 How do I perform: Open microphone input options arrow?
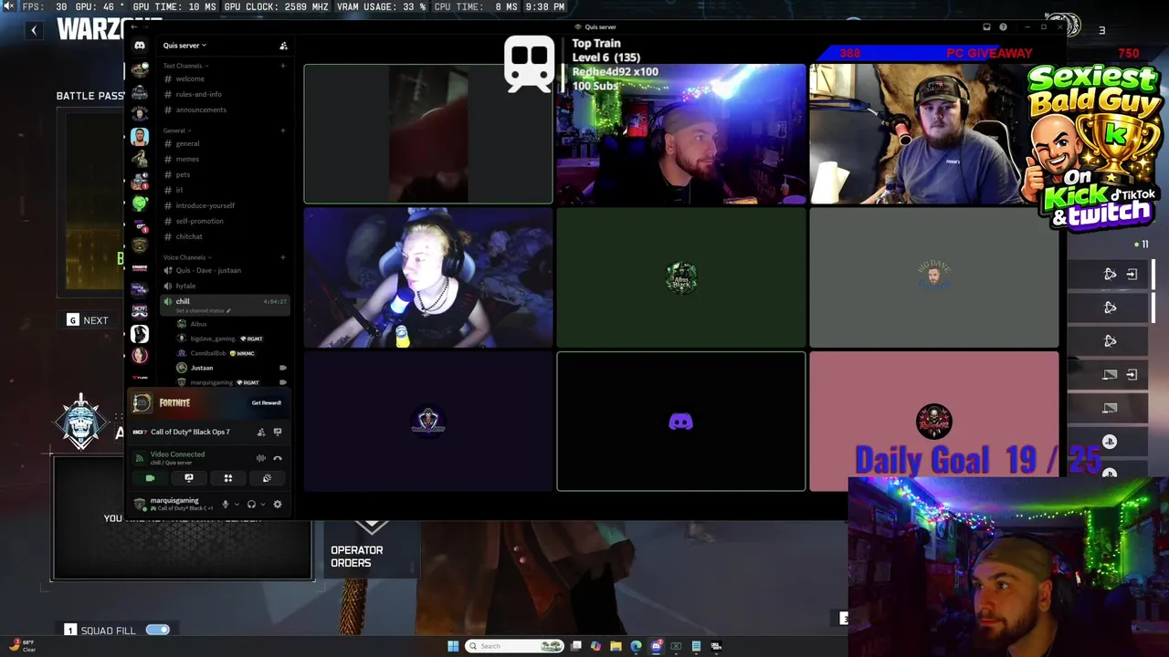click(237, 504)
